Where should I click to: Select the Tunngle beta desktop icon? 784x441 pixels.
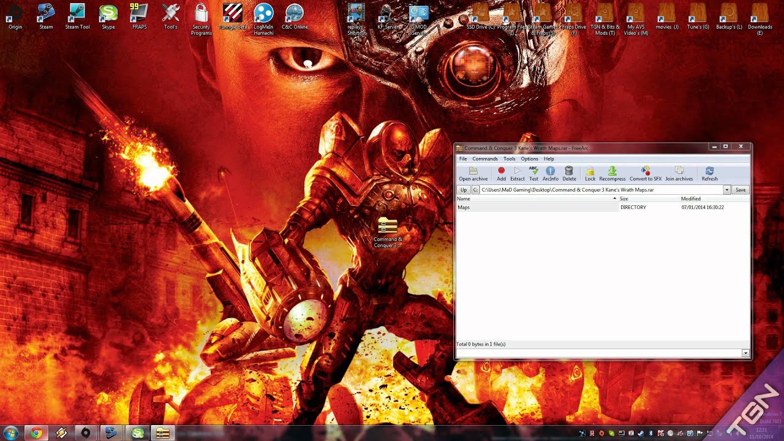click(233, 17)
